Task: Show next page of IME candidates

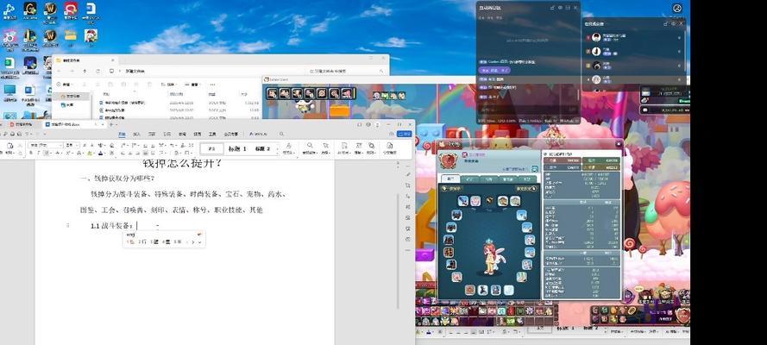Action: click(x=193, y=241)
